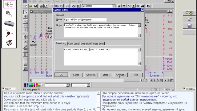The image size is (197, 111).
Task: Click the Enter Long formula text area
Action: tap(101, 57)
